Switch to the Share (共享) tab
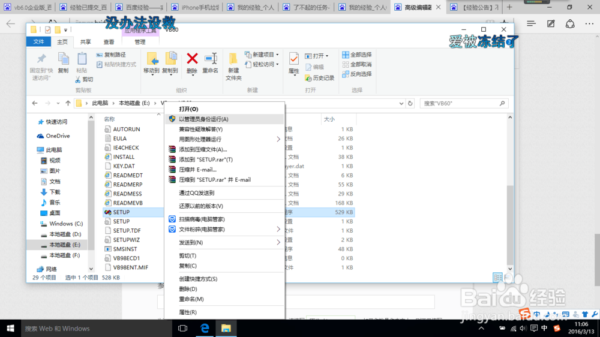The height and width of the screenshot is (337, 600). (85, 42)
